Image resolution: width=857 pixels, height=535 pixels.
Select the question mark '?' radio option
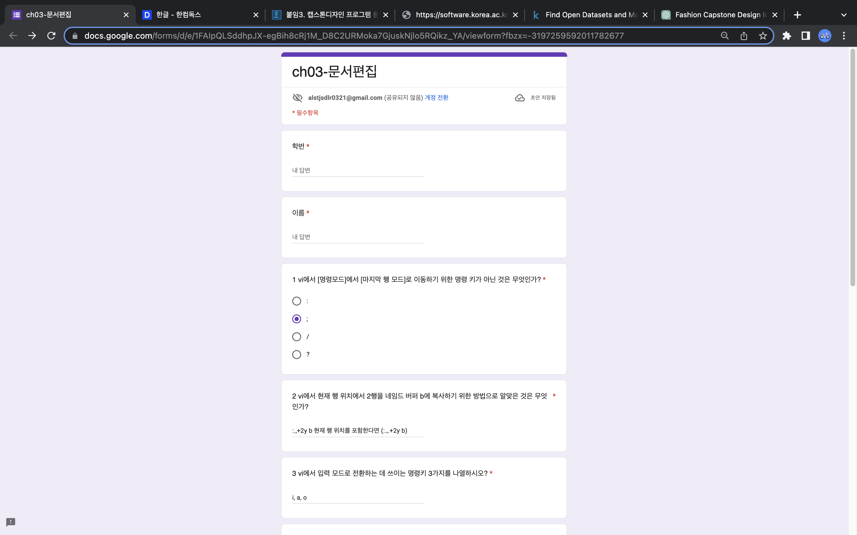297,355
